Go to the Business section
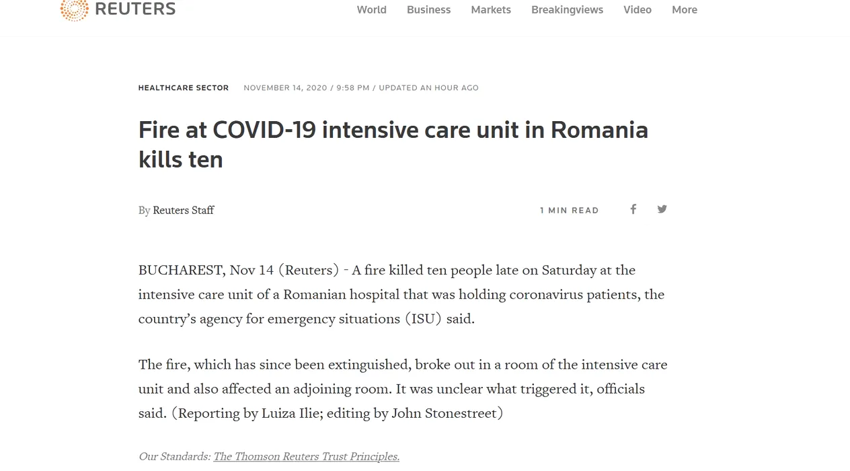This screenshot has width=850, height=471. tap(428, 9)
